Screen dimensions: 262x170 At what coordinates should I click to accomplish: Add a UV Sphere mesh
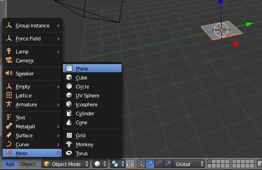pyautogui.click(x=92, y=96)
